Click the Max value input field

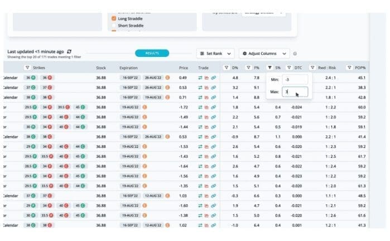(x=294, y=91)
